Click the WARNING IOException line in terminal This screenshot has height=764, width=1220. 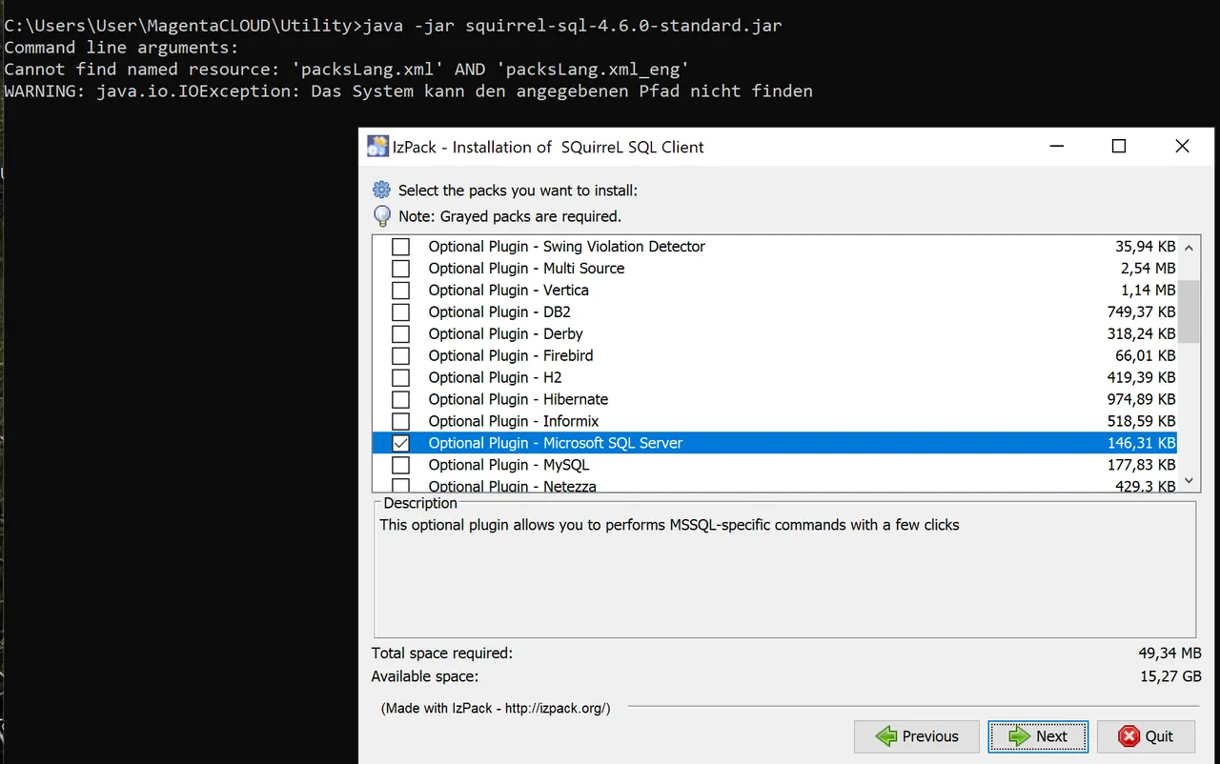pyautogui.click(x=408, y=91)
